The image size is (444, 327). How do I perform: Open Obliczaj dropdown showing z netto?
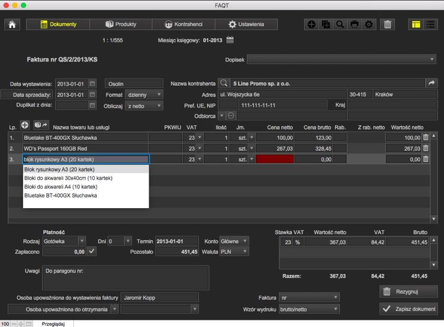pos(144,106)
